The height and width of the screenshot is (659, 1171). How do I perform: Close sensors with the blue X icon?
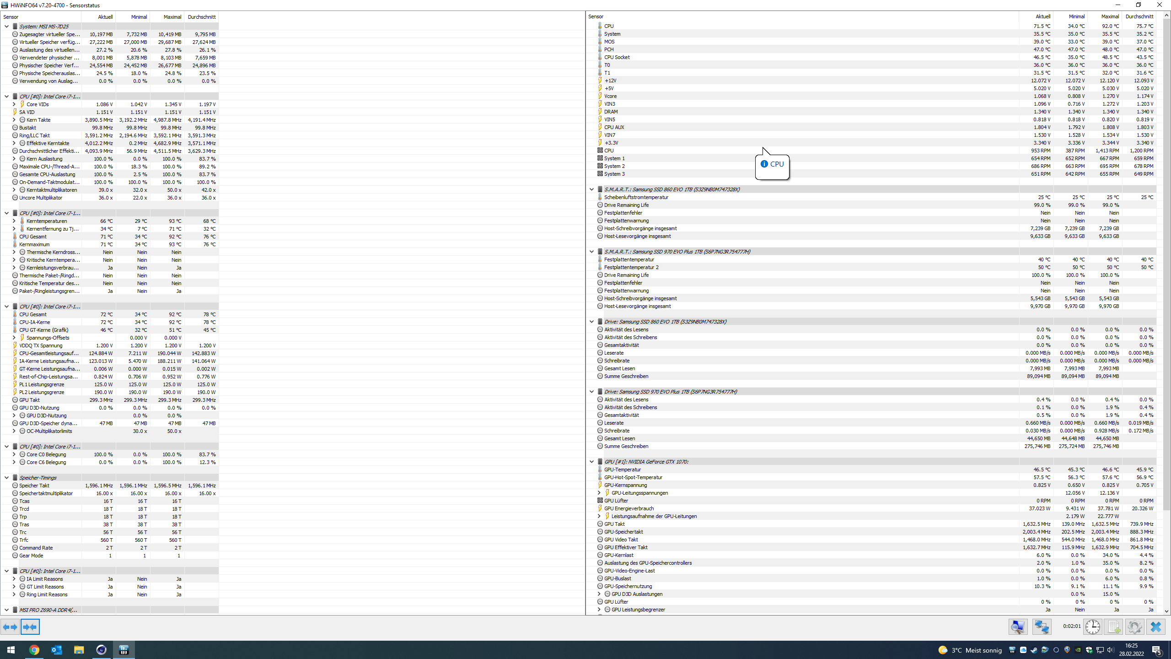coord(1156,627)
